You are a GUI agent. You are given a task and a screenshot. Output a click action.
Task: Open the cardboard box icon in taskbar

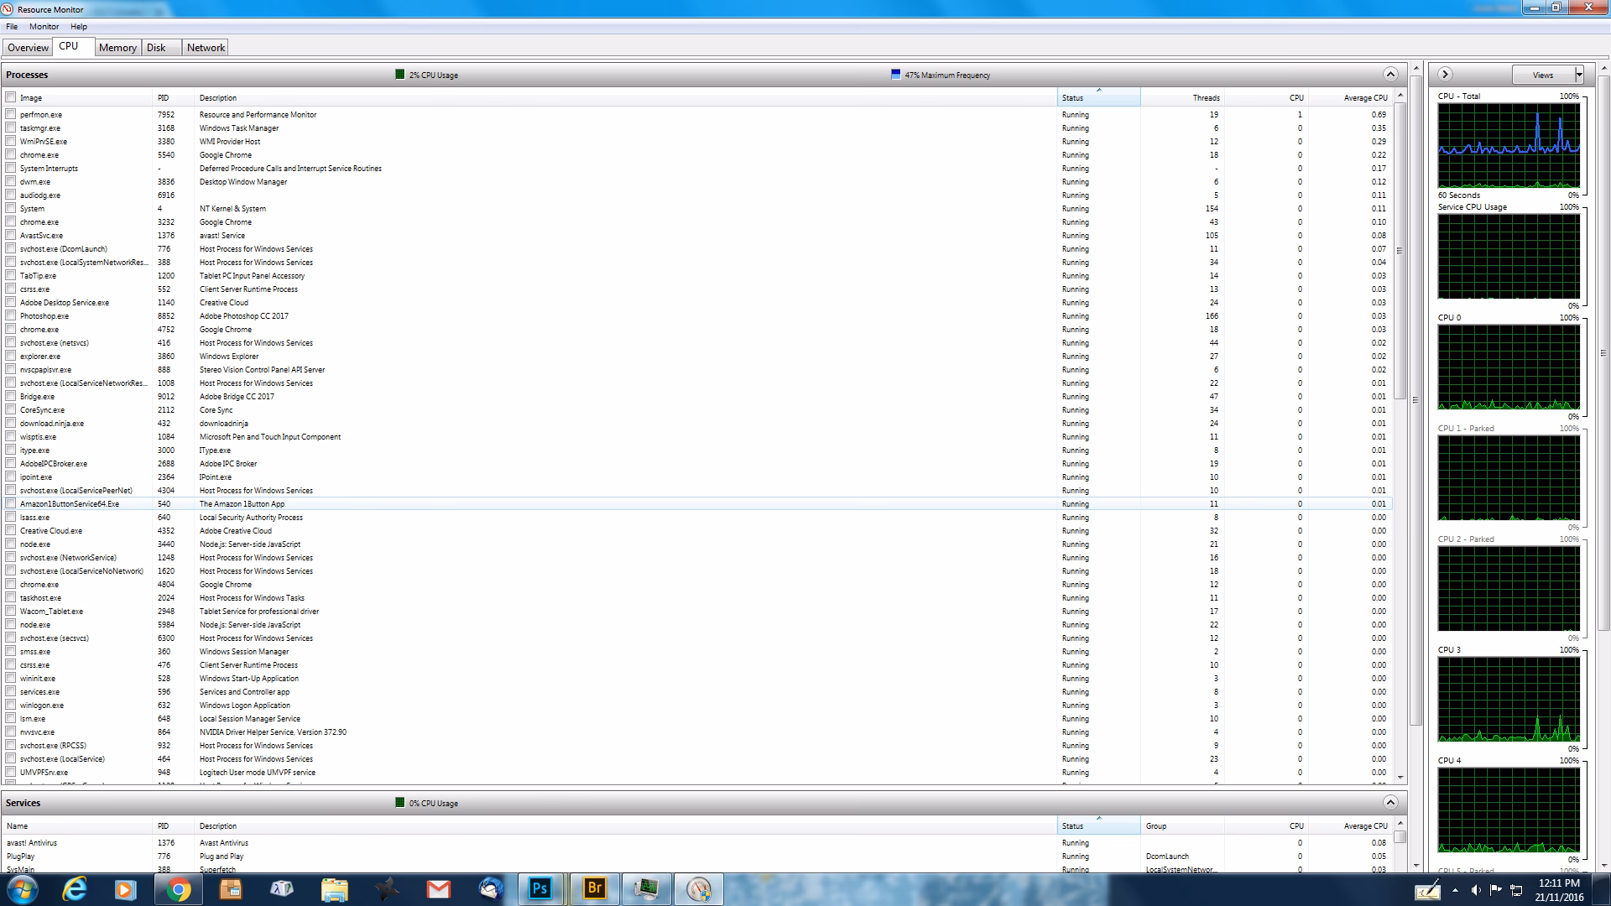[x=230, y=889]
